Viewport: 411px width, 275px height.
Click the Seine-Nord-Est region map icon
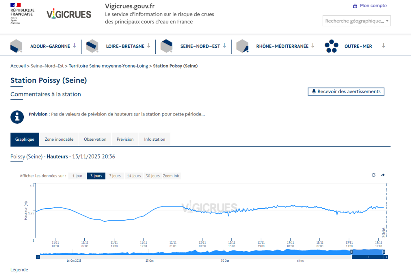(167, 46)
